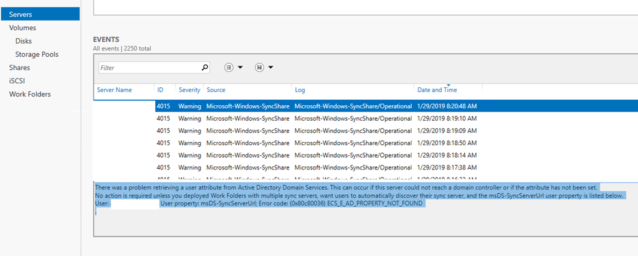Open the Volumes page in sidebar
Viewport: 638px width, 256px height.
(x=22, y=27)
